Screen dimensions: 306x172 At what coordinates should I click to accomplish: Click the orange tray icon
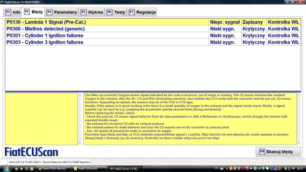[x=231, y=168]
